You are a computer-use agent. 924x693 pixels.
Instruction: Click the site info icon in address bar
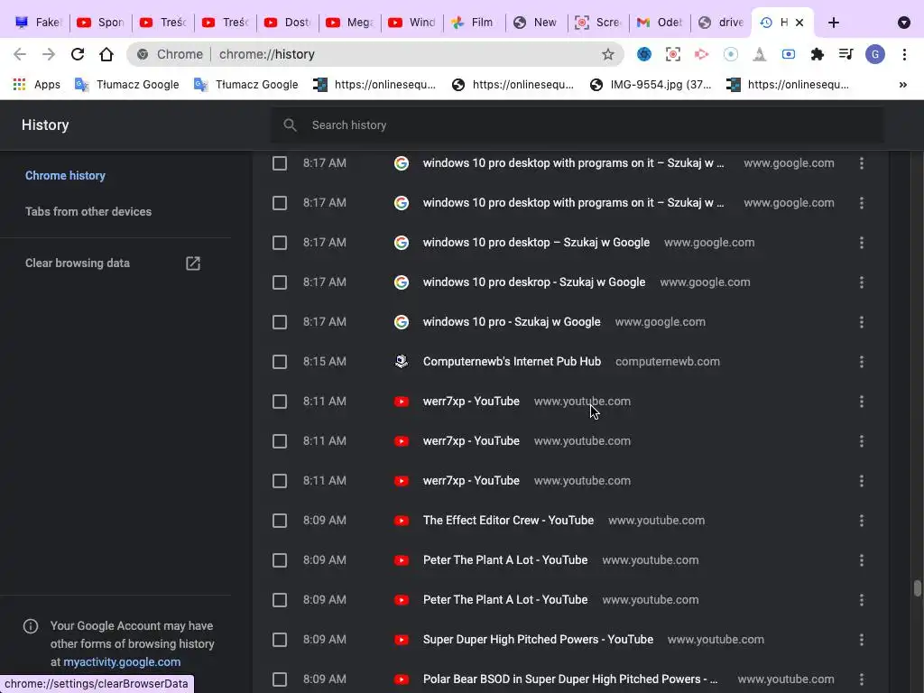coord(142,54)
